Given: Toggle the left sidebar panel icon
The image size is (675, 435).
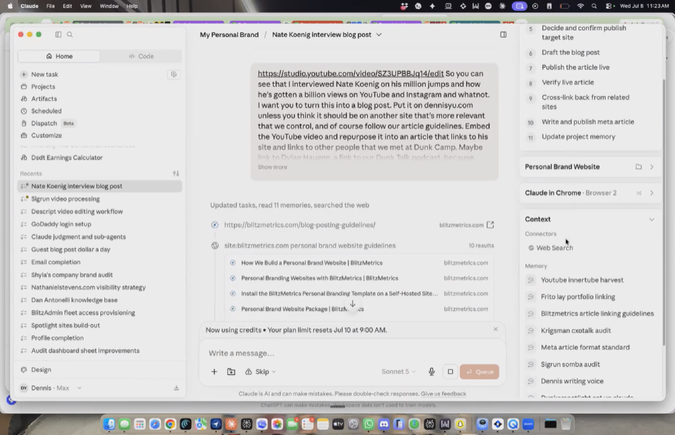Looking at the screenshot, I should 58,34.
